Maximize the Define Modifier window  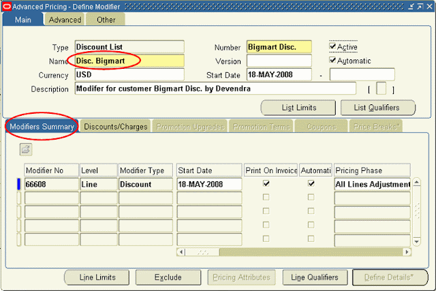420,6
